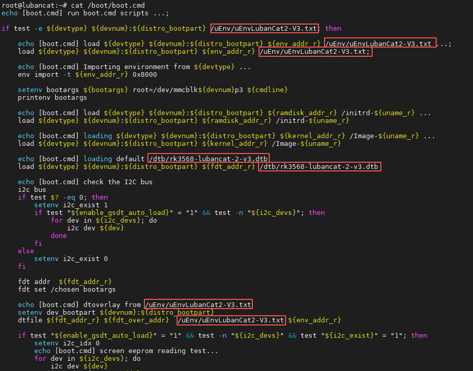
Task: Click the 'setenv i2c_idx 0' line
Action: pos(67,343)
